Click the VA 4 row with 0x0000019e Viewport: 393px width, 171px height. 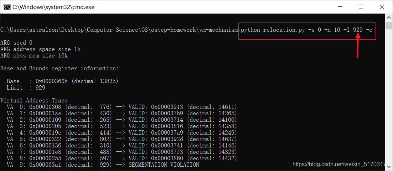(122, 132)
